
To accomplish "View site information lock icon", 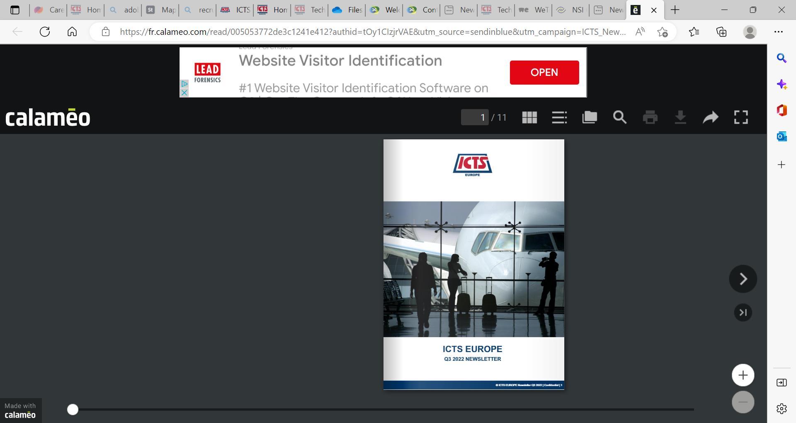I will point(106,32).
